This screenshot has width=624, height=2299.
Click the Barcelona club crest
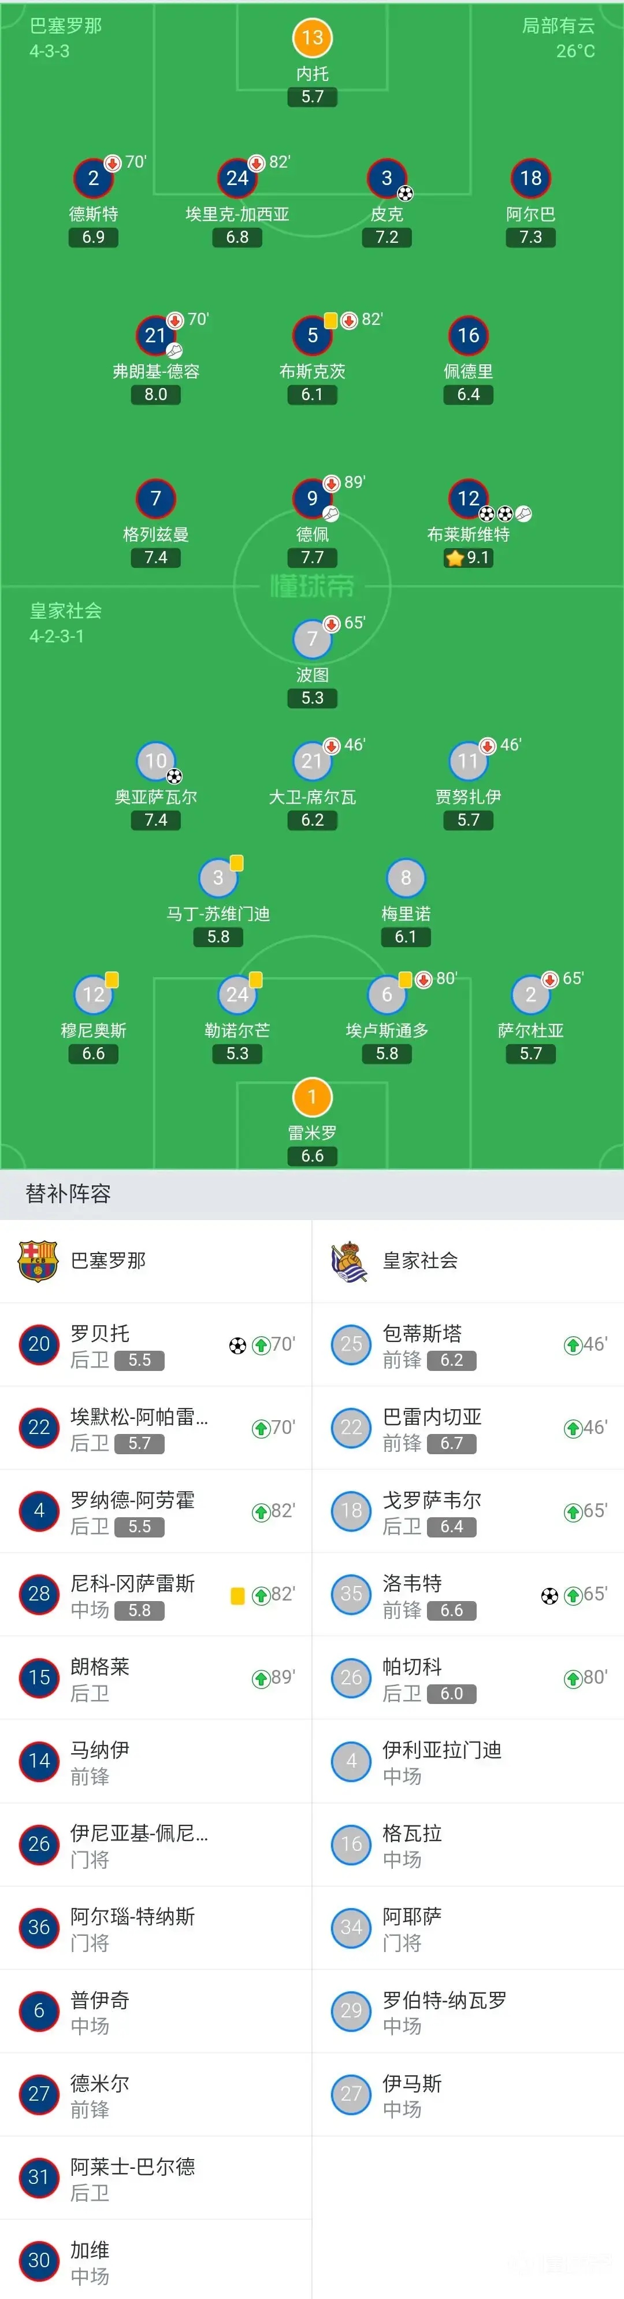pyautogui.click(x=38, y=1260)
